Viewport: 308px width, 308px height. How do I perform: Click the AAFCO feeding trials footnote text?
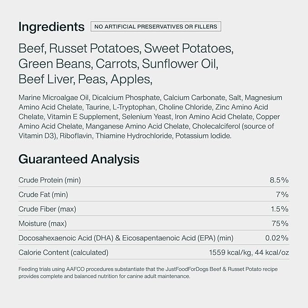148,273
